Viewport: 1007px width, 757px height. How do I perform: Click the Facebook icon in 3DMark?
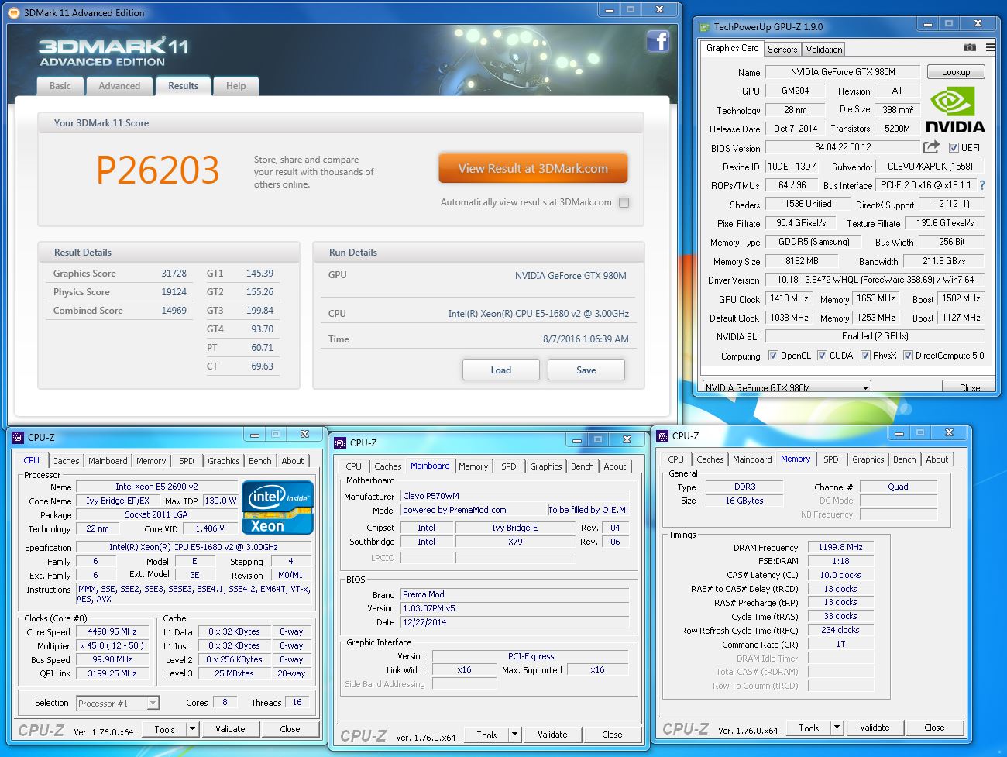tap(658, 41)
